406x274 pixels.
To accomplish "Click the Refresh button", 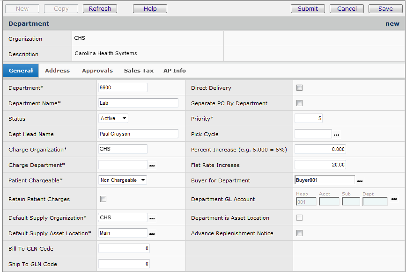I will tap(100, 8).
